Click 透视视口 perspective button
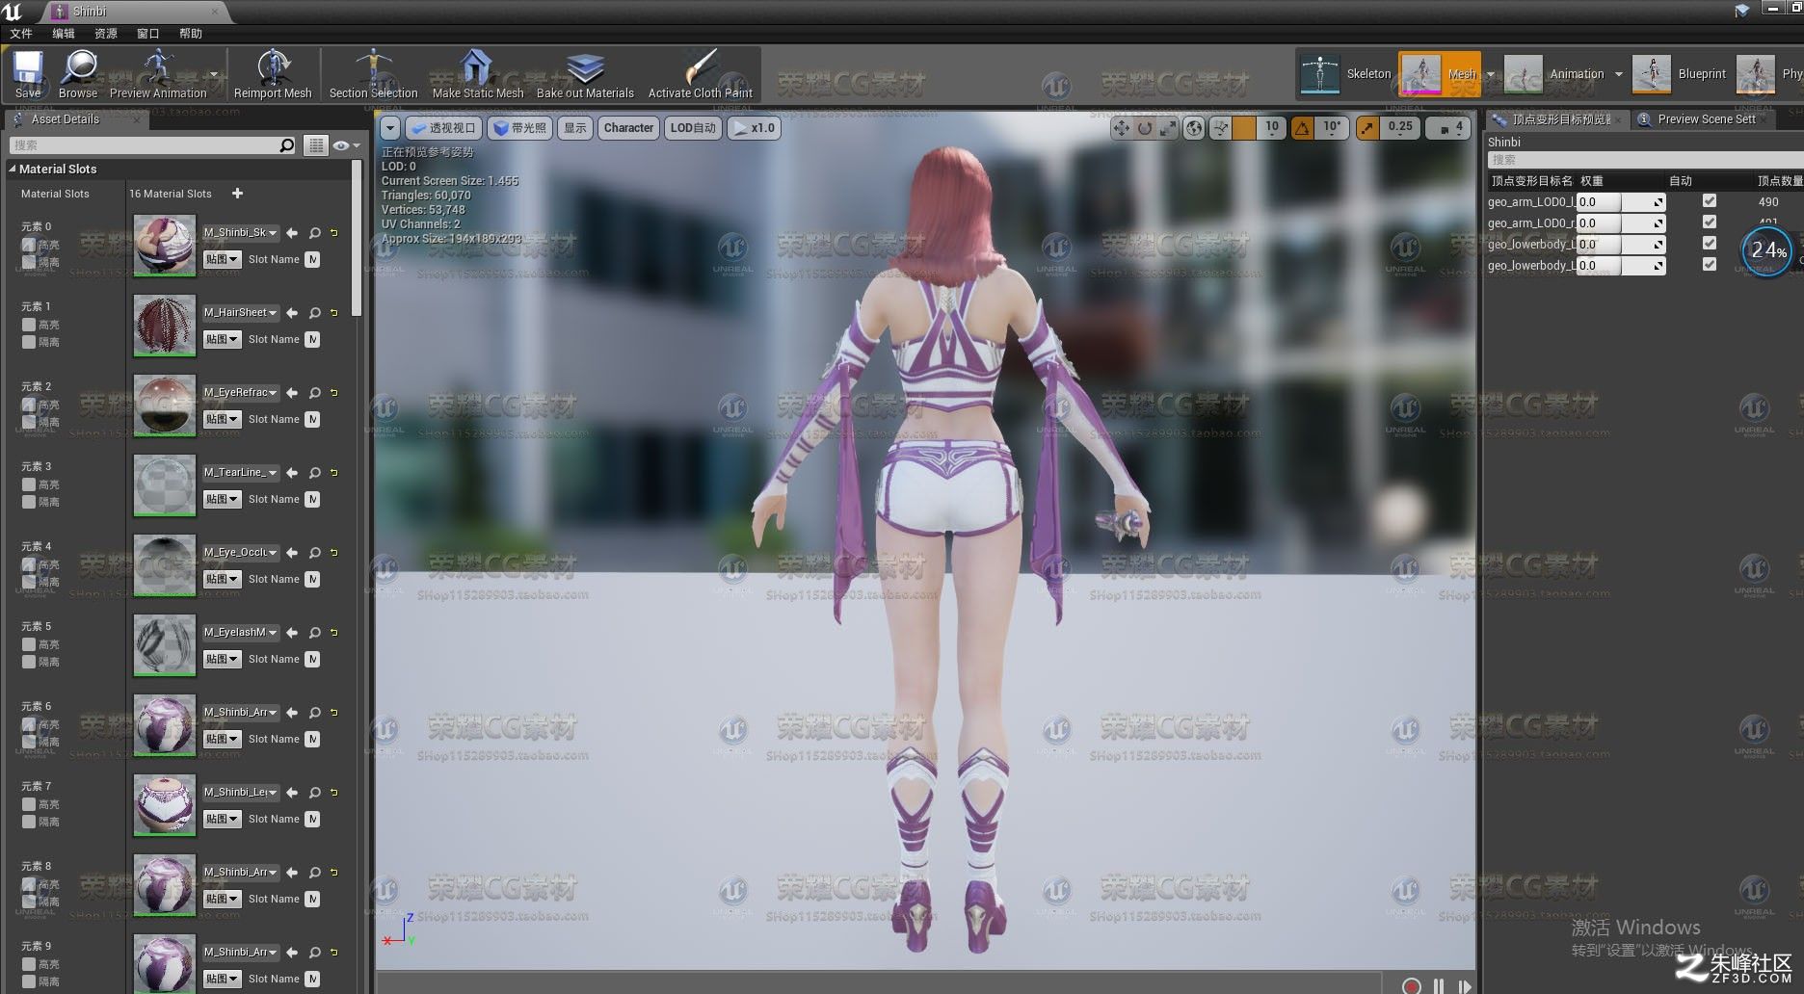 coord(444,128)
